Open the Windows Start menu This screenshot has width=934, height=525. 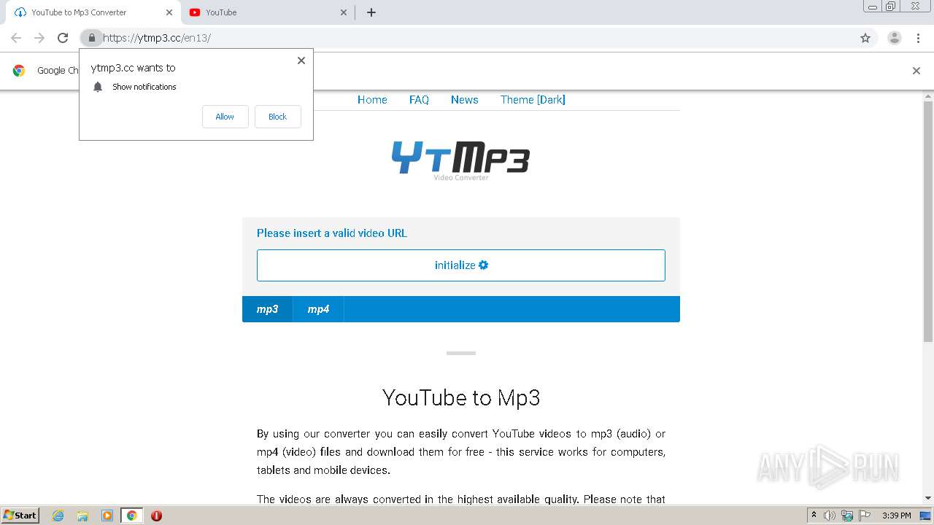click(x=20, y=516)
